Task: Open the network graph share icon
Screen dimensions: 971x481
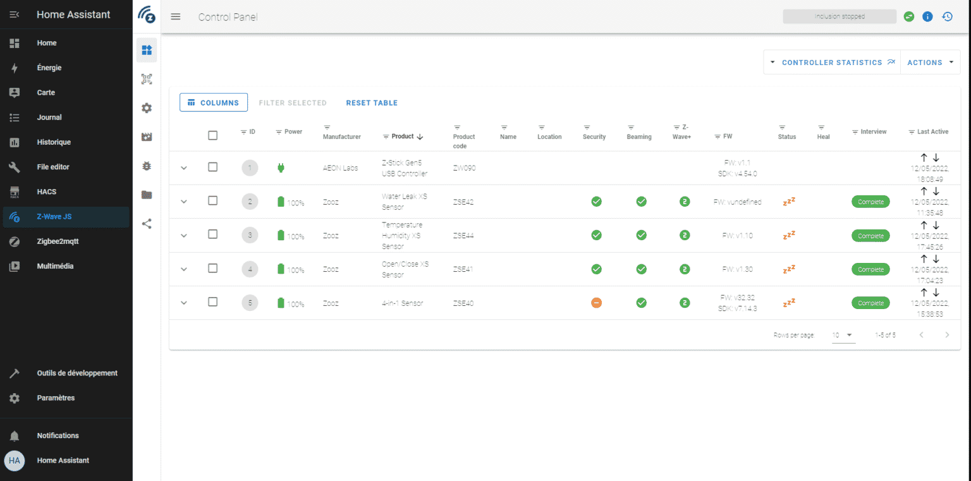Action: [147, 223]
